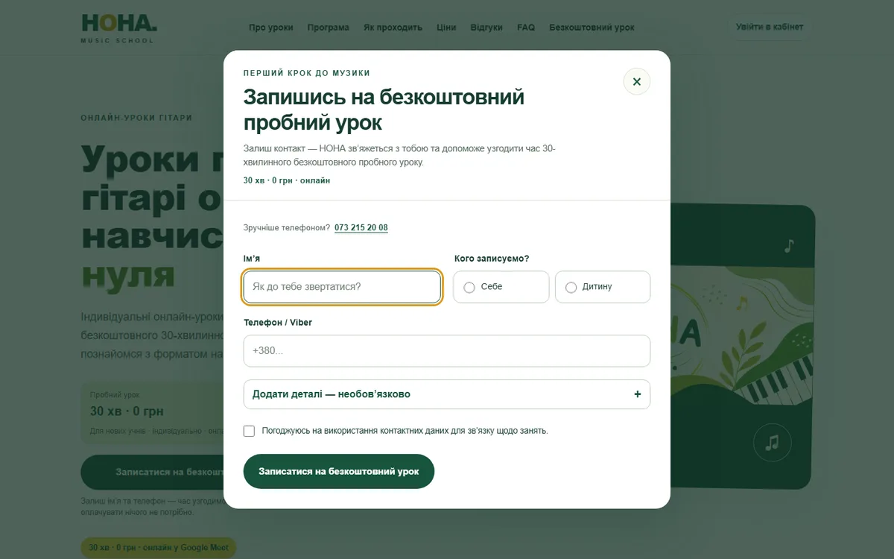Focus the Ім'я name input field
The width and height of the screenshot is (894, 559).
pos(343,287)
